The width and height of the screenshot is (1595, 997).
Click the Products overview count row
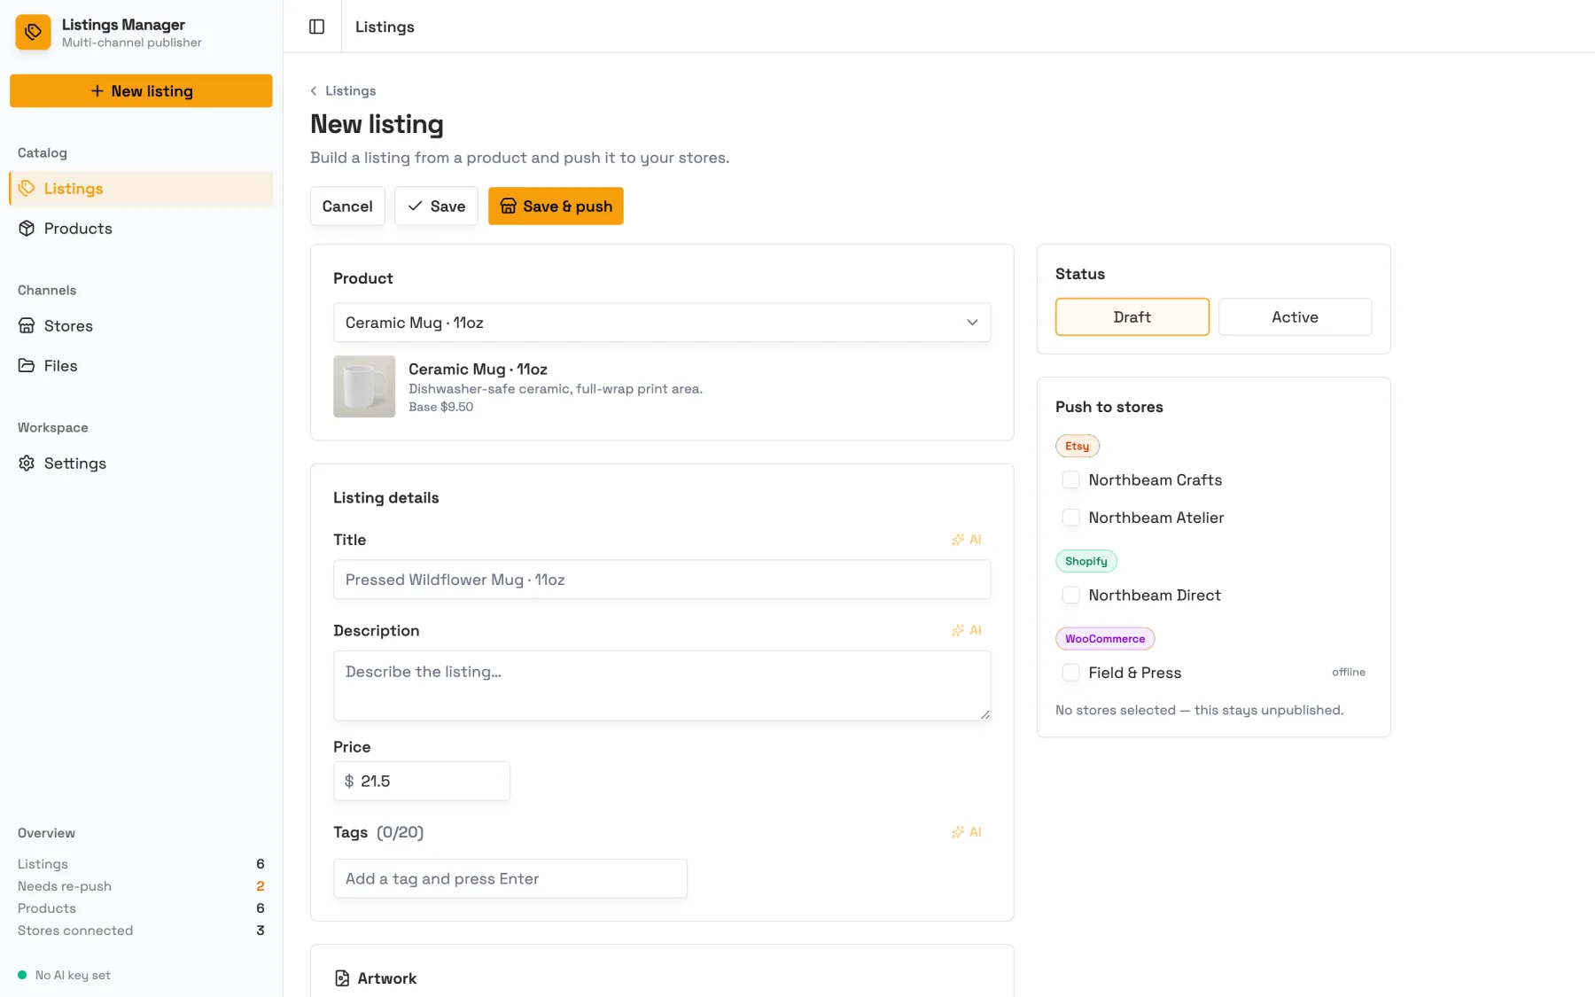tap(141, 907)
